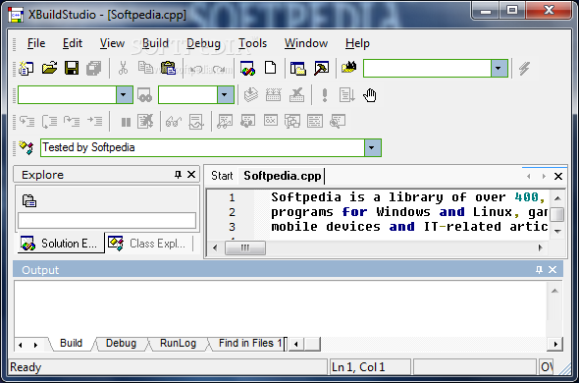Click the Save floppy disk icon
This screenshot has height=383, width=579.
pos(72,69)
